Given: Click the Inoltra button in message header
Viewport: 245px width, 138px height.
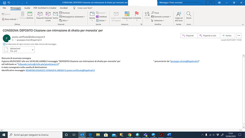Looking at the screenshot, I should [x=227, y=36].
